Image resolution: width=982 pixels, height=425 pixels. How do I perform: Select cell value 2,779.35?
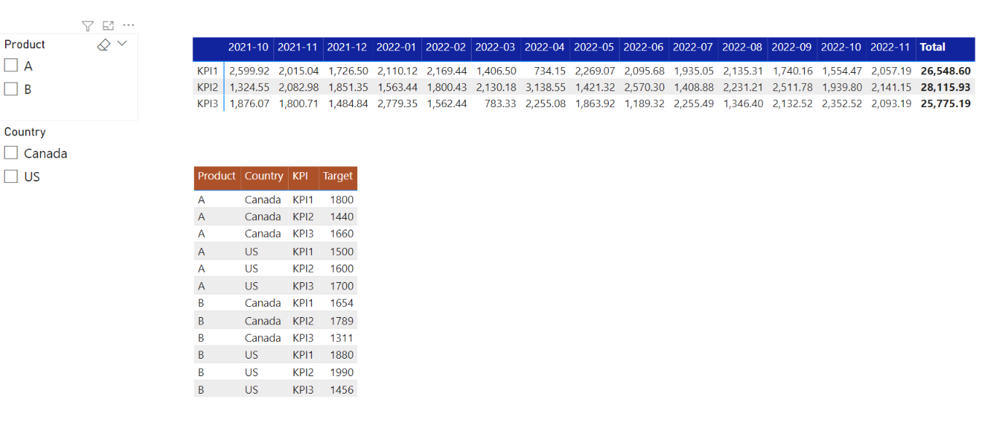pos(397,104)
